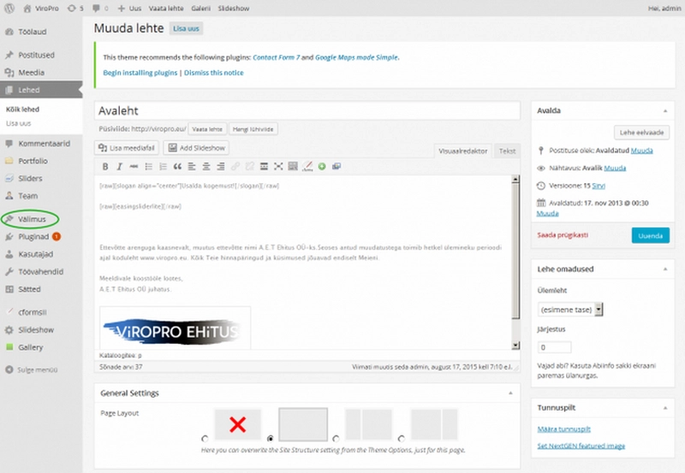Apply italic with the editor toolbar icon

click(x=120, y=167)
